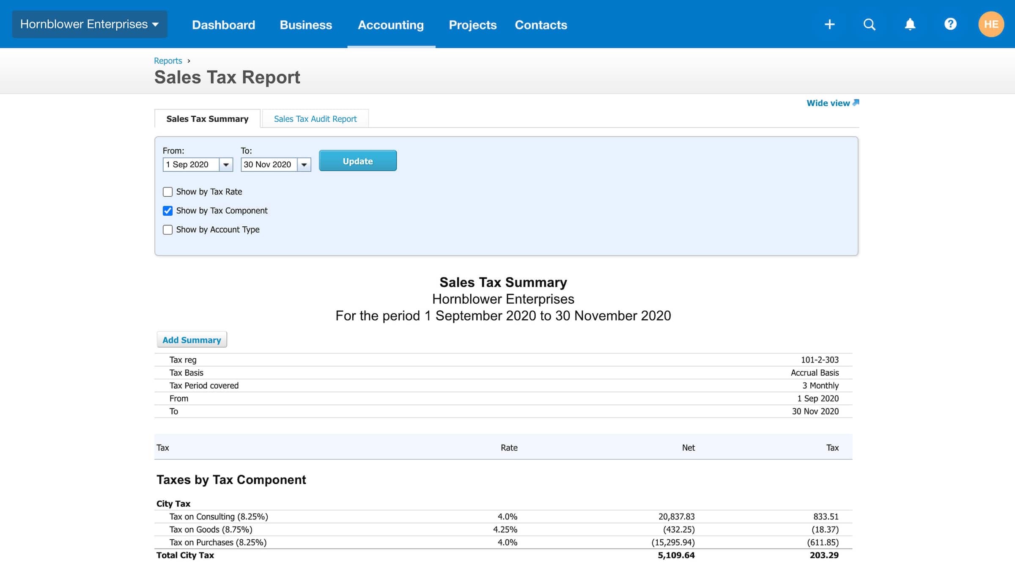Viewport: 1015px width, 571px height.
Task: Open the Hornblower Enterprises organization menu
Action: [89, 24]
